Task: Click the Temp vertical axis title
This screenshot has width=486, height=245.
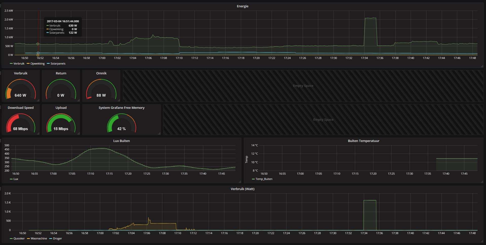Action: point(246,159)
